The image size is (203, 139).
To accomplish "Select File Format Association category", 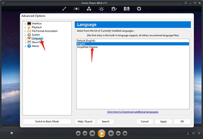I will pos(44,31).
